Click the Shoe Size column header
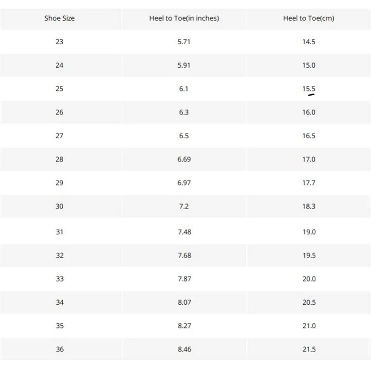 pos(59,19)
